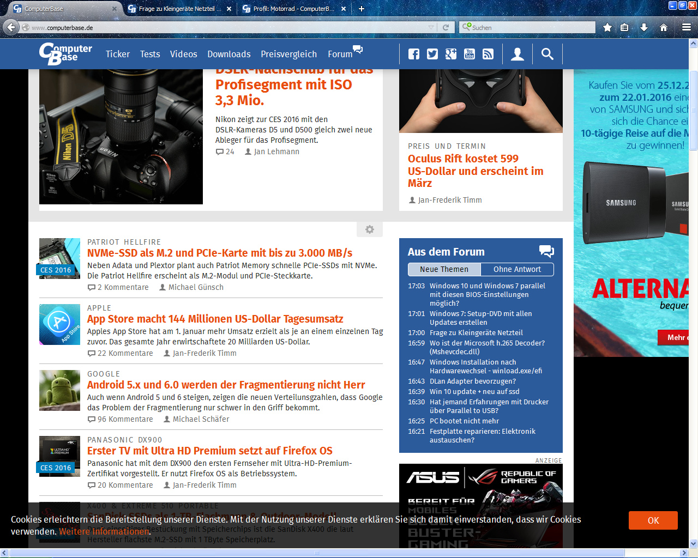Switch to 'Frage zu Kleingeräte Netzteil' tab

point(180,9)
